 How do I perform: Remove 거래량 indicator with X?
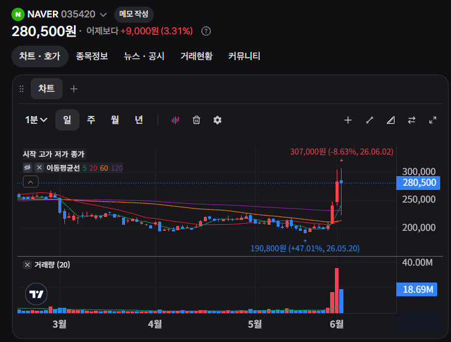(27, 264)
